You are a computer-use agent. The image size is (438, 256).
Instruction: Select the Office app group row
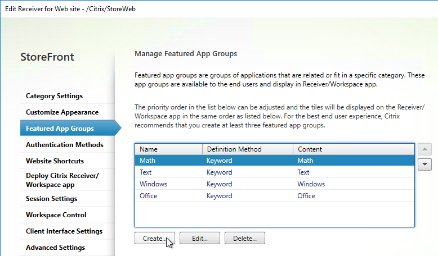pos(275,195)
